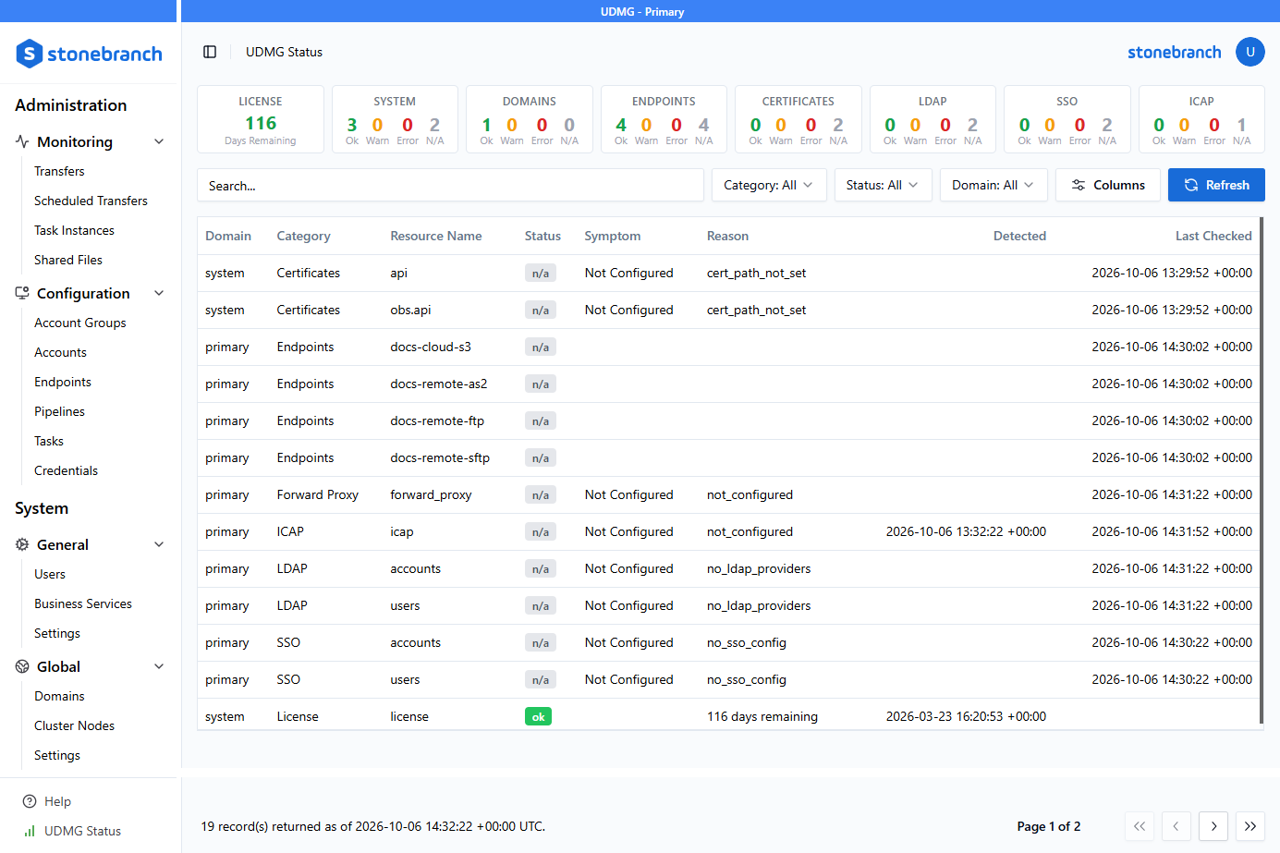The height and width of the screenshot is (853, 1280).
Task: Click the table vertical scrollbar
Action: pyautogui.click(x=1262, y=469)
